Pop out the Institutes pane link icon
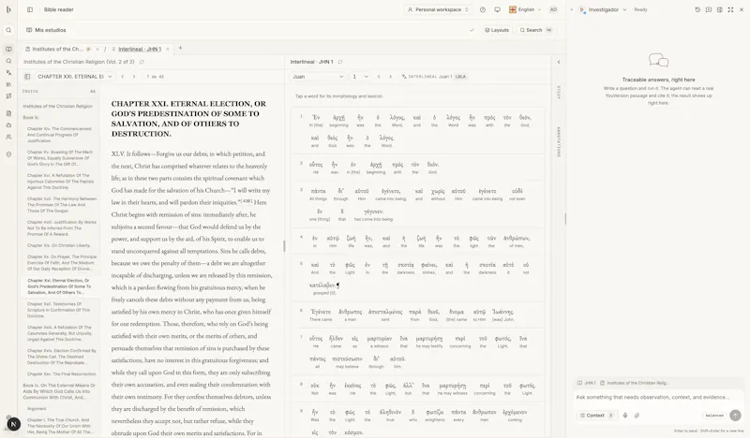 tap(142, 62)
